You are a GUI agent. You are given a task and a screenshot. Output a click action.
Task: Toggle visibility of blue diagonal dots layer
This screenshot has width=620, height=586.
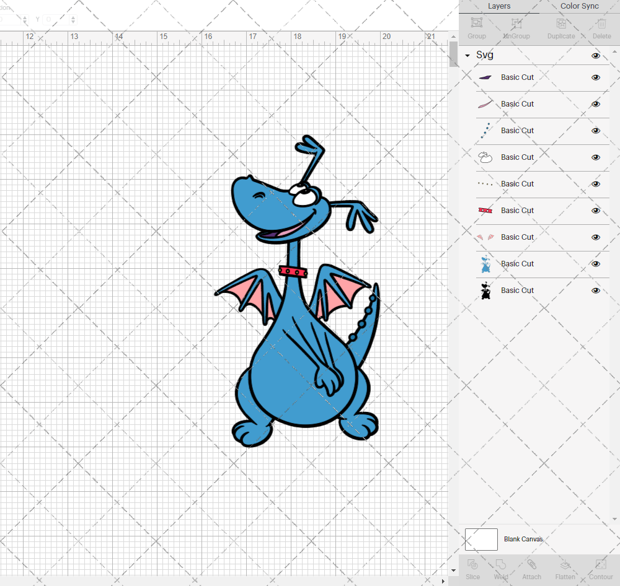pyautogui.click(x=595, y=131)
